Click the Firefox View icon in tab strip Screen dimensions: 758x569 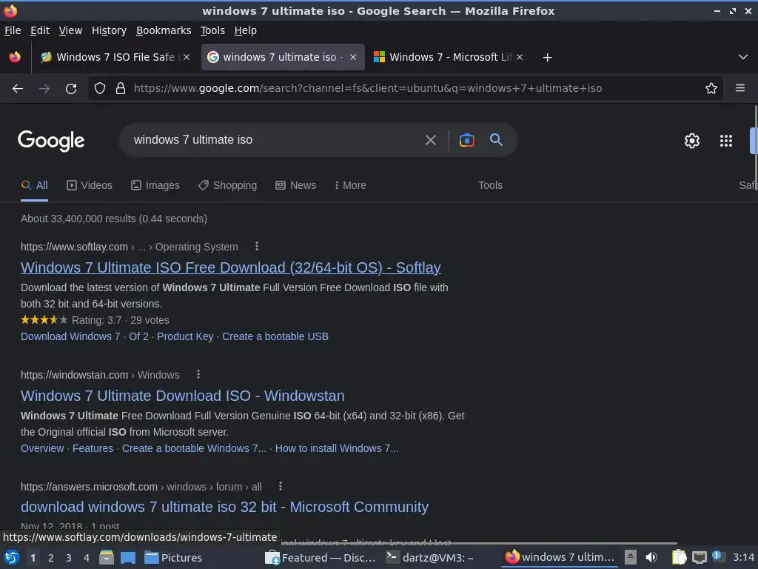[15, 57]
